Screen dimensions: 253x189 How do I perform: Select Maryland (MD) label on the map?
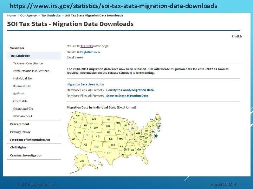pos(156,136)
